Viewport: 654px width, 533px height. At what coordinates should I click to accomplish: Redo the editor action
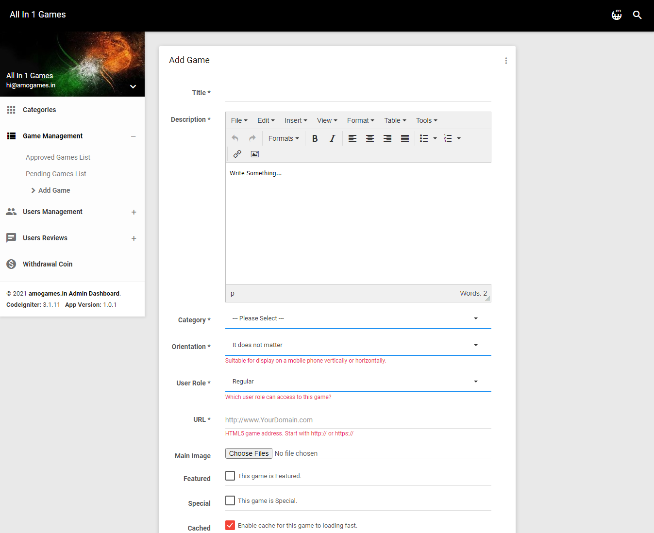(252, 138)
